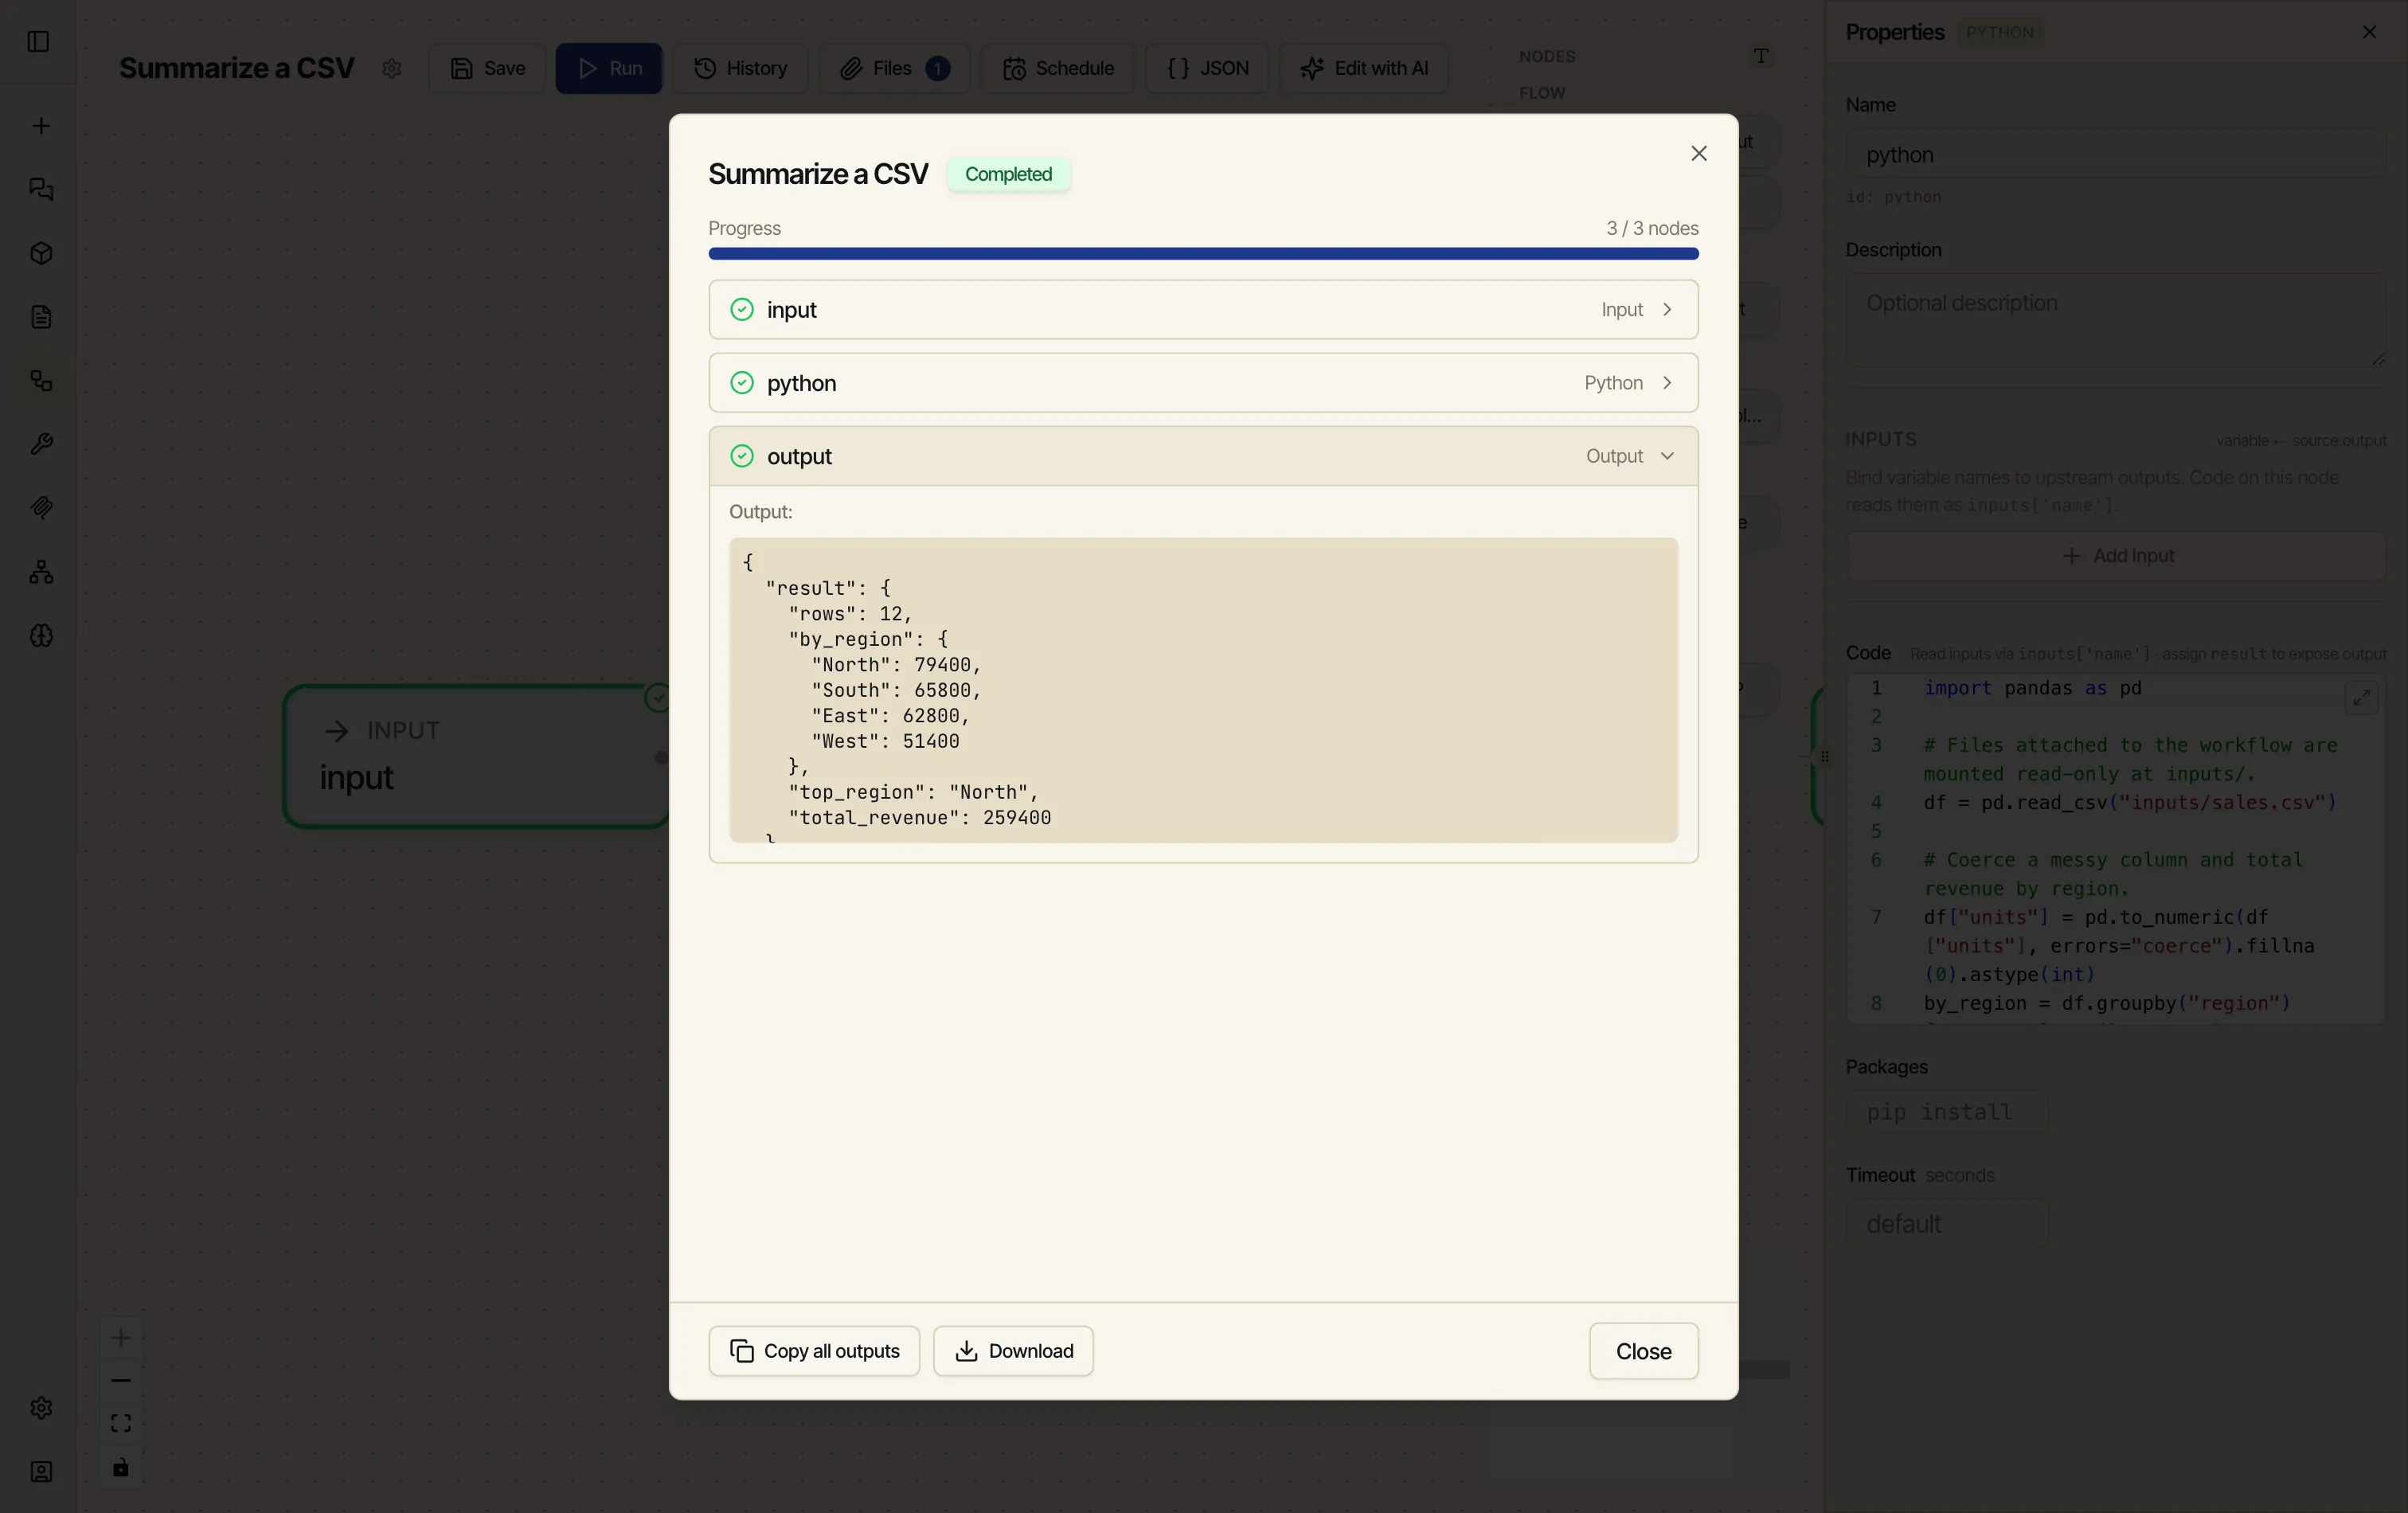Viewport: 2408px width, 1513px height.
Task: Toggle the left sidebar panel icon
Action: click(x=38, y=41)
